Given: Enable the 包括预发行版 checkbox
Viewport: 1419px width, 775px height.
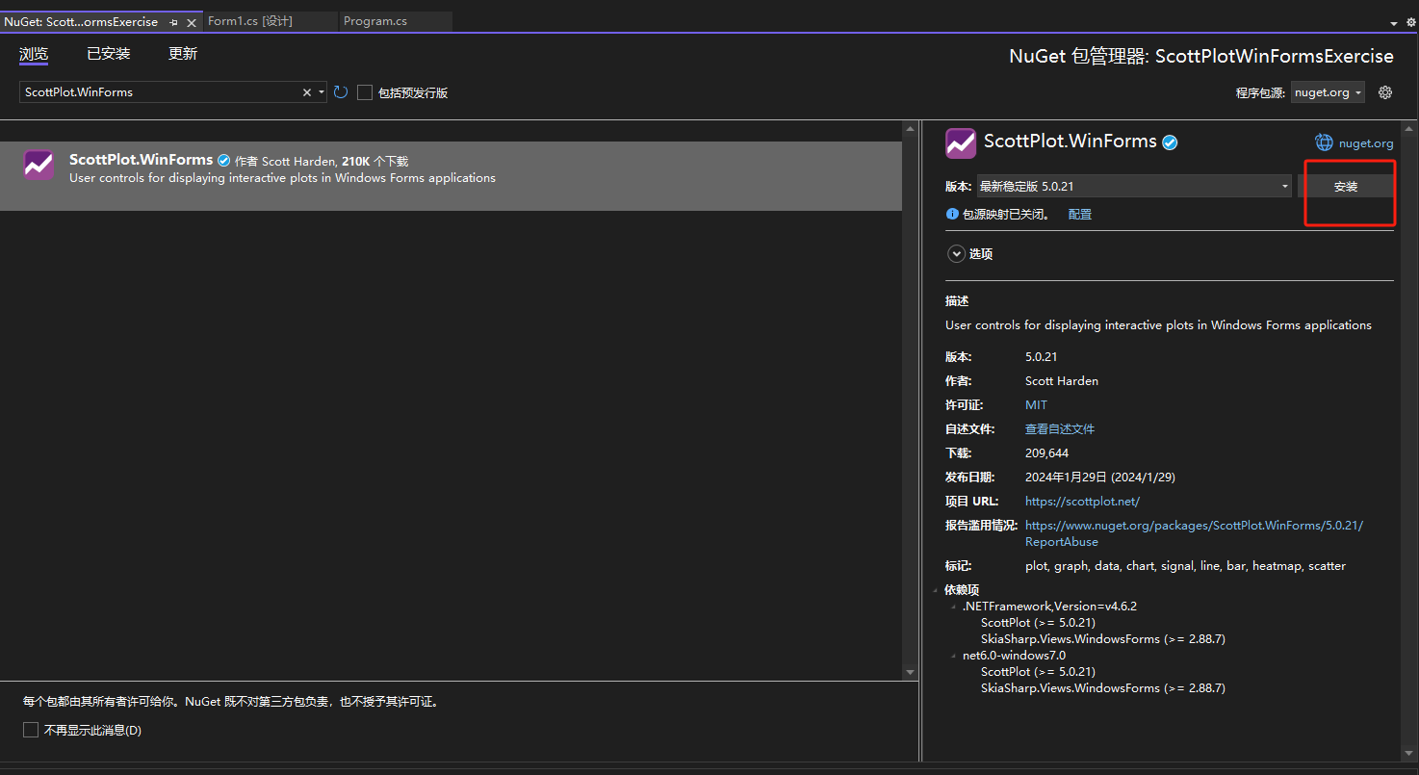Looking at the screenshot, I should click(365, 92).
